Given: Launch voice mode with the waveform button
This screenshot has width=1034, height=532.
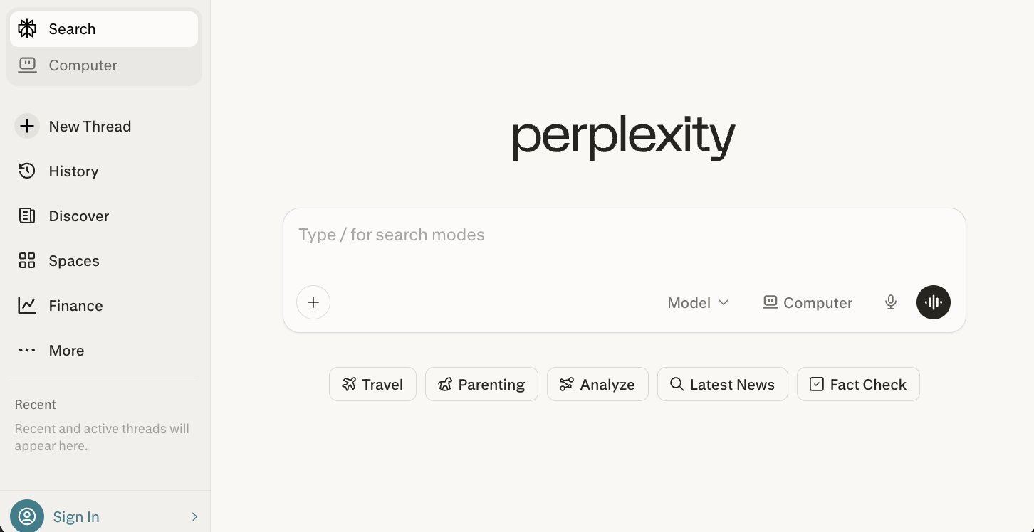Looking at the screenshot, I should pyautogui.click(x=933, y=302).
